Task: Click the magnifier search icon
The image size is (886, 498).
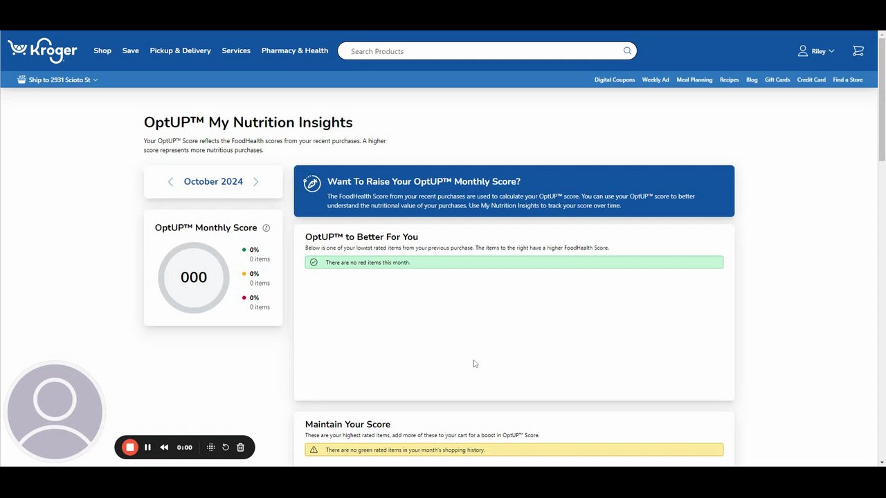Action: click(627, 50)
